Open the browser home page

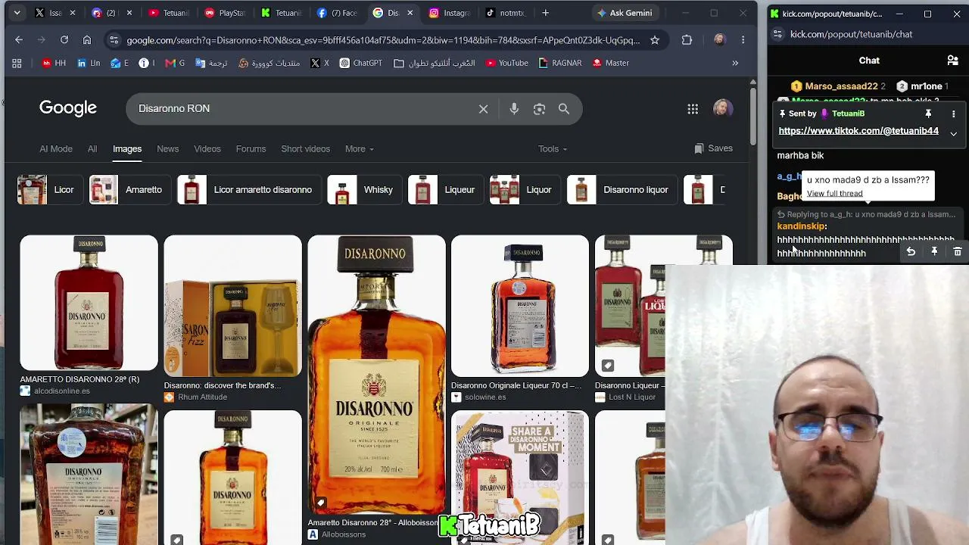click(x=87, y=40)
